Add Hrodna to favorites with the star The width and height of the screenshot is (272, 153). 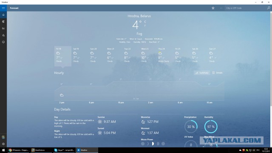click(213, 8)
